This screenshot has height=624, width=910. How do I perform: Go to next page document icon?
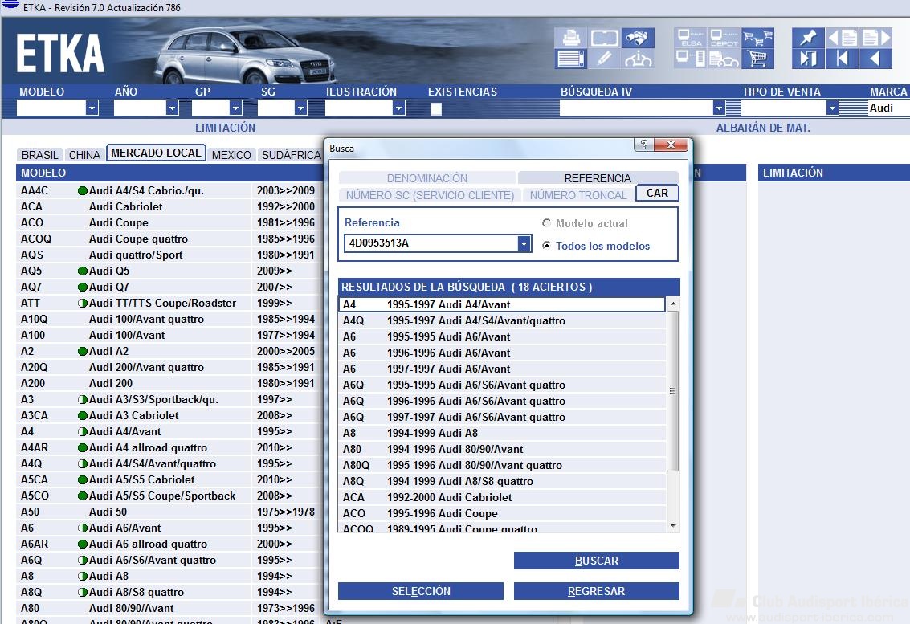pos(875,38)
